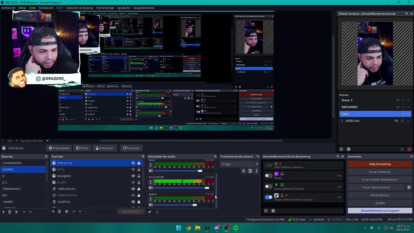Mute the System audio speaker icon
The image size is (414, 233).
(151, 205)
